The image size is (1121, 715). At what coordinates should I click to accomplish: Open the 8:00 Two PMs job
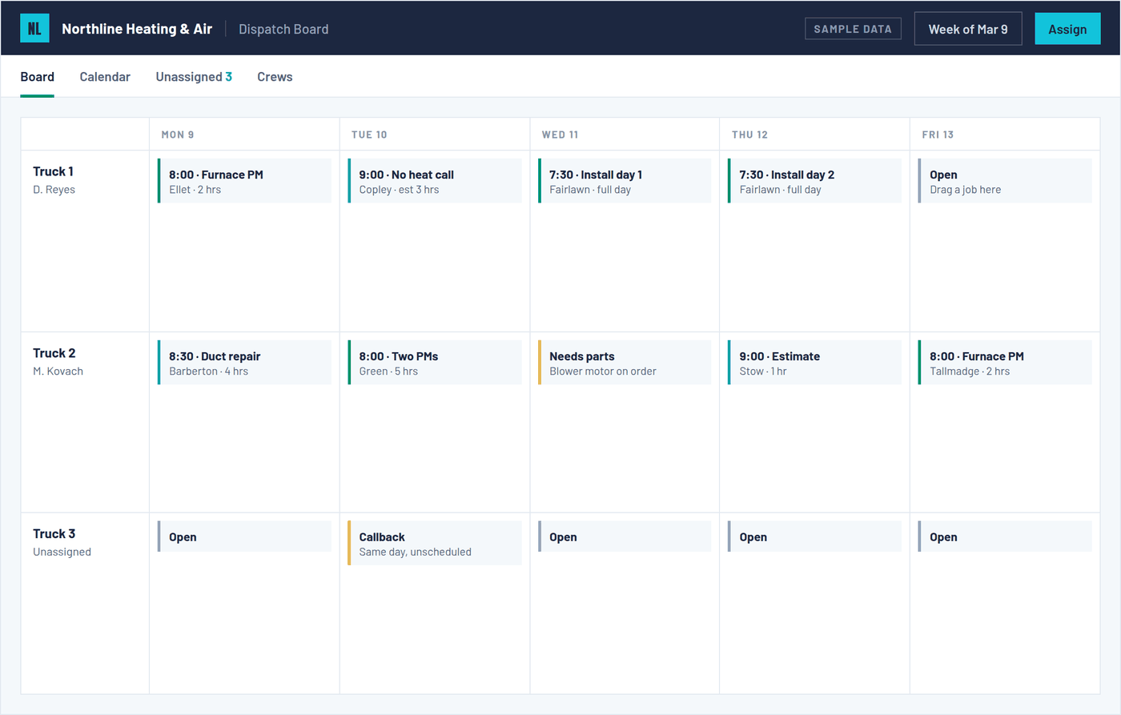(435, 363)
